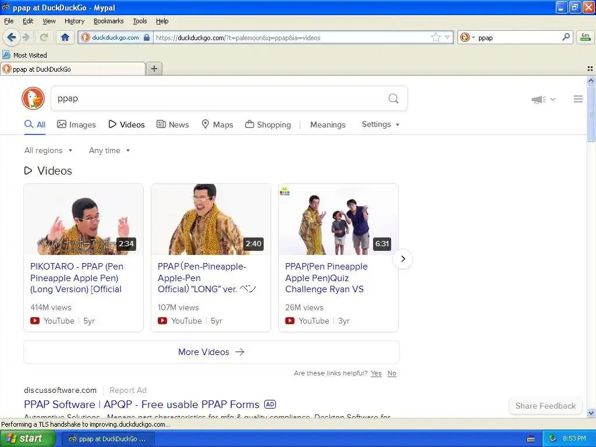Select the 'ppap at DuckDuckGo' taskbar button
The height and width of the screenshot is (447, 596).
(x=108, y=439)
